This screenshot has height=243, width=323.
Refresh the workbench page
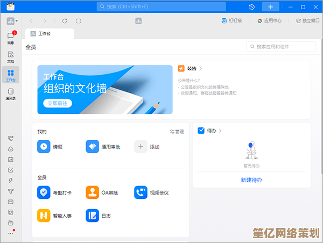click(65, 21)
